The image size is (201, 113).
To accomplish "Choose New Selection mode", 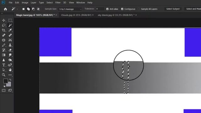I will coord(24,9).
